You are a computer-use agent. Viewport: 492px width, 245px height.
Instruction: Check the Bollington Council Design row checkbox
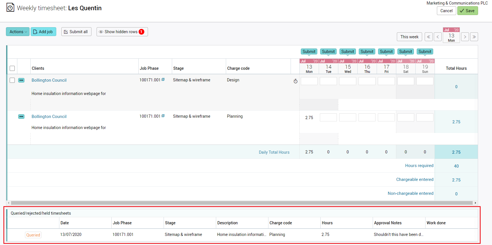(12, 80)
